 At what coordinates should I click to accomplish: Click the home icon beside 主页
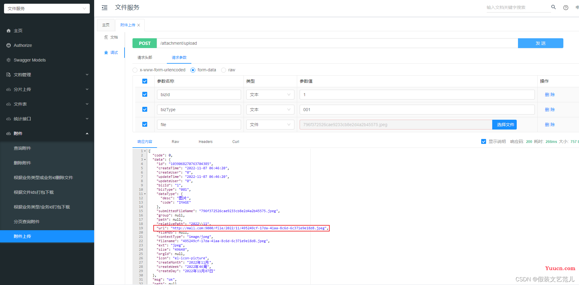coord(9,31)
